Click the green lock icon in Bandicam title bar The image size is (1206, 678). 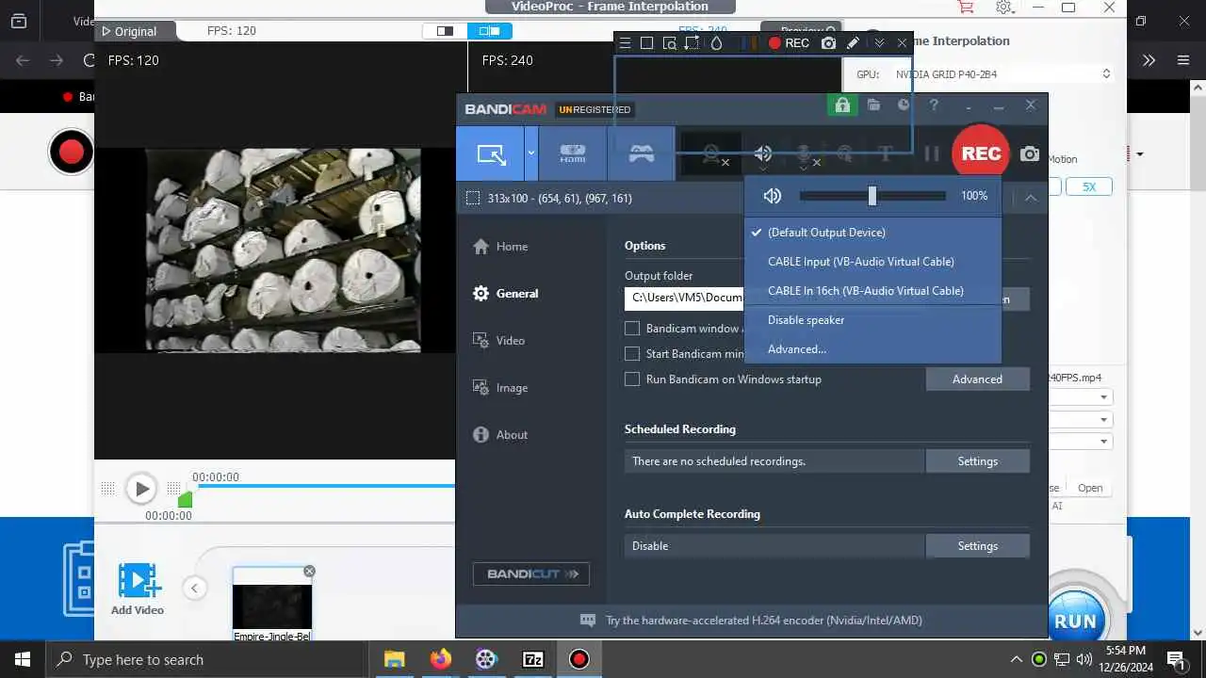click(842, 105)
